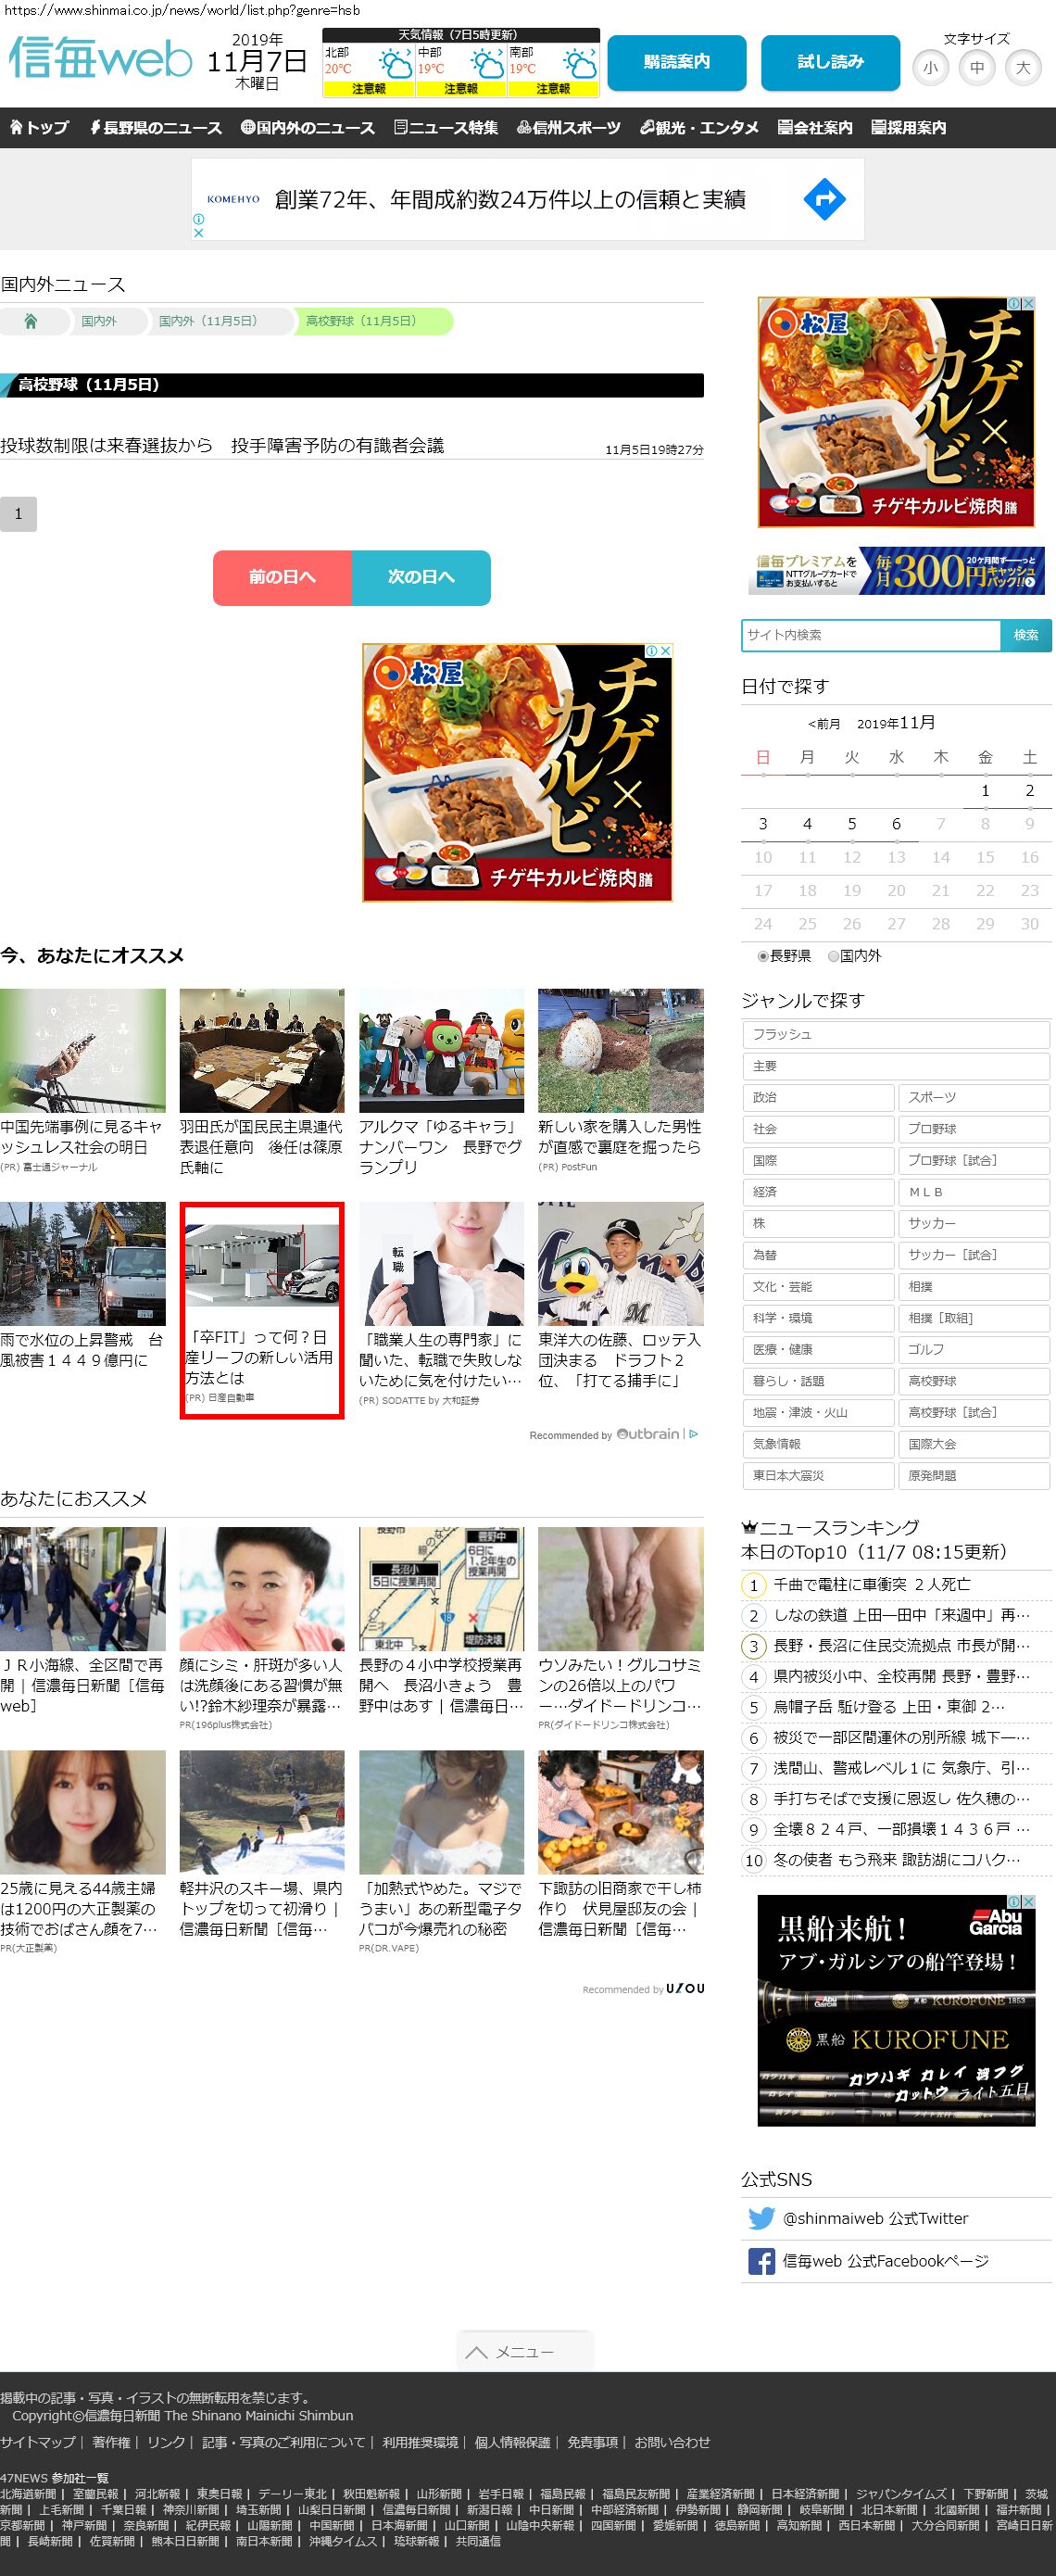Open the official Facebook page icon
1056x2576 pixels.
[761, 2261]
